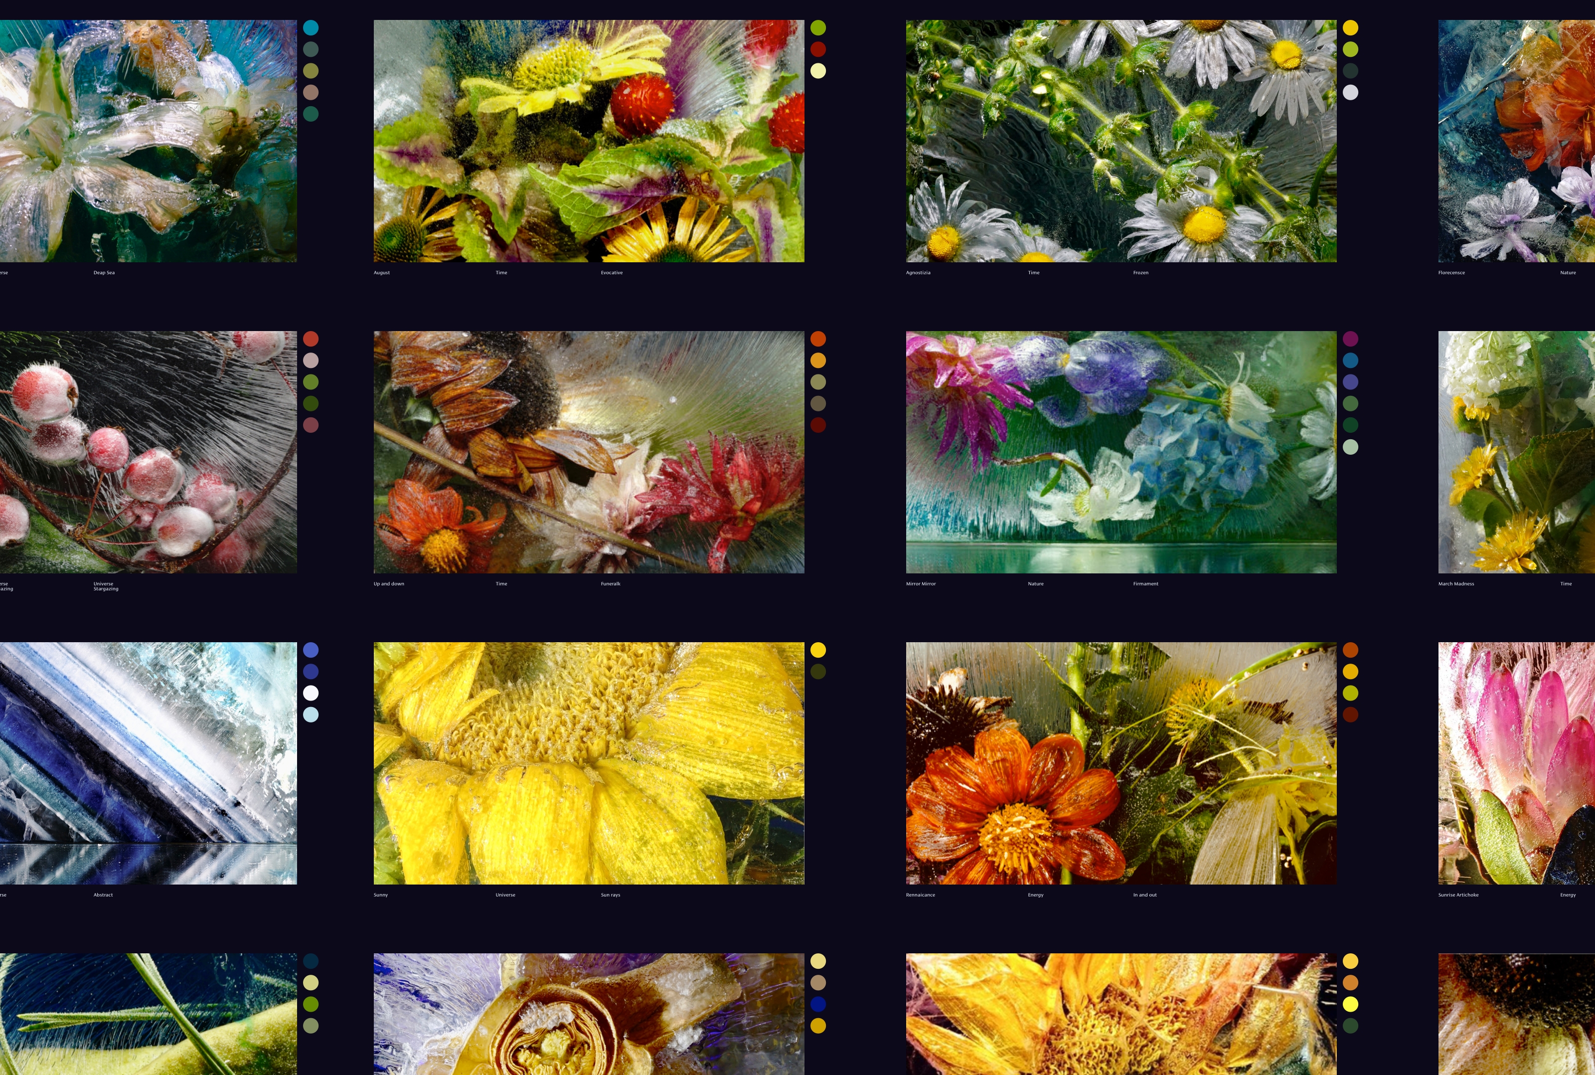Pick the burnt orange swatch beside Rennaicance
The height and width of the screenshot is (1075, 1595).
[1350, 650]
